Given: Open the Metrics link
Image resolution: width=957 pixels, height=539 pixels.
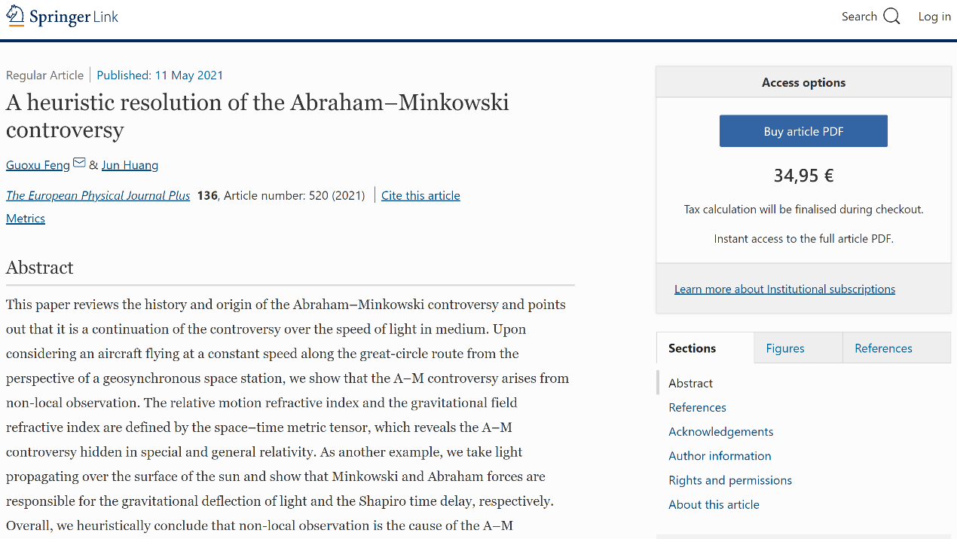Looking at the screenshot, I should point(26,219).
